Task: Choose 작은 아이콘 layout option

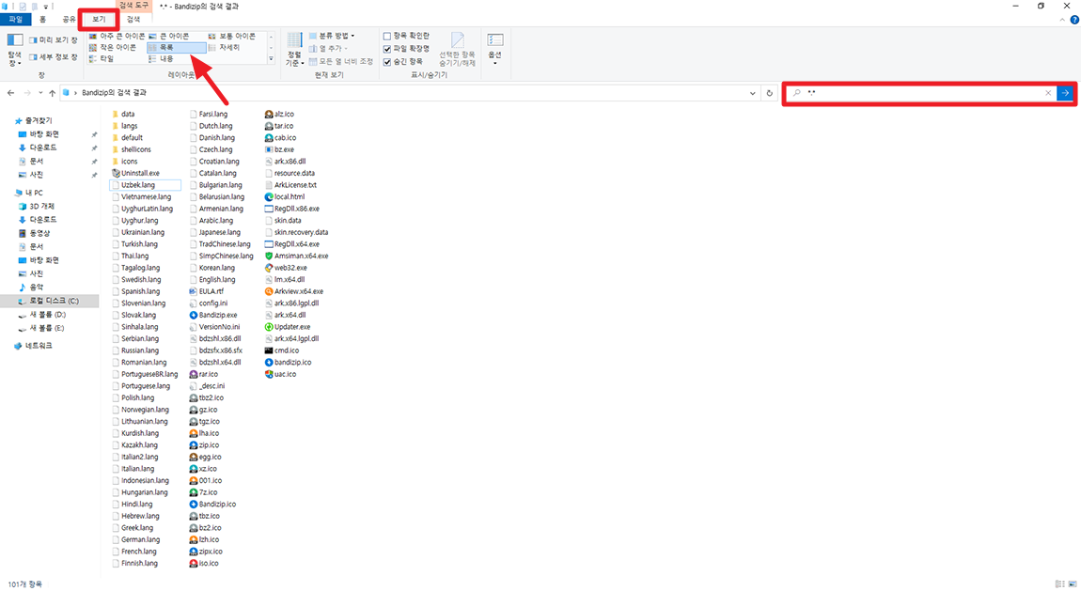Action: (113, 48)
